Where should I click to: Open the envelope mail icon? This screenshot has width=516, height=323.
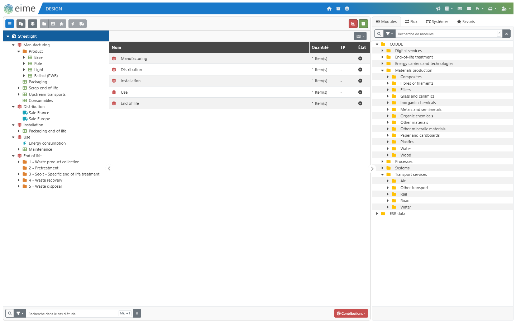coord(469,9)
